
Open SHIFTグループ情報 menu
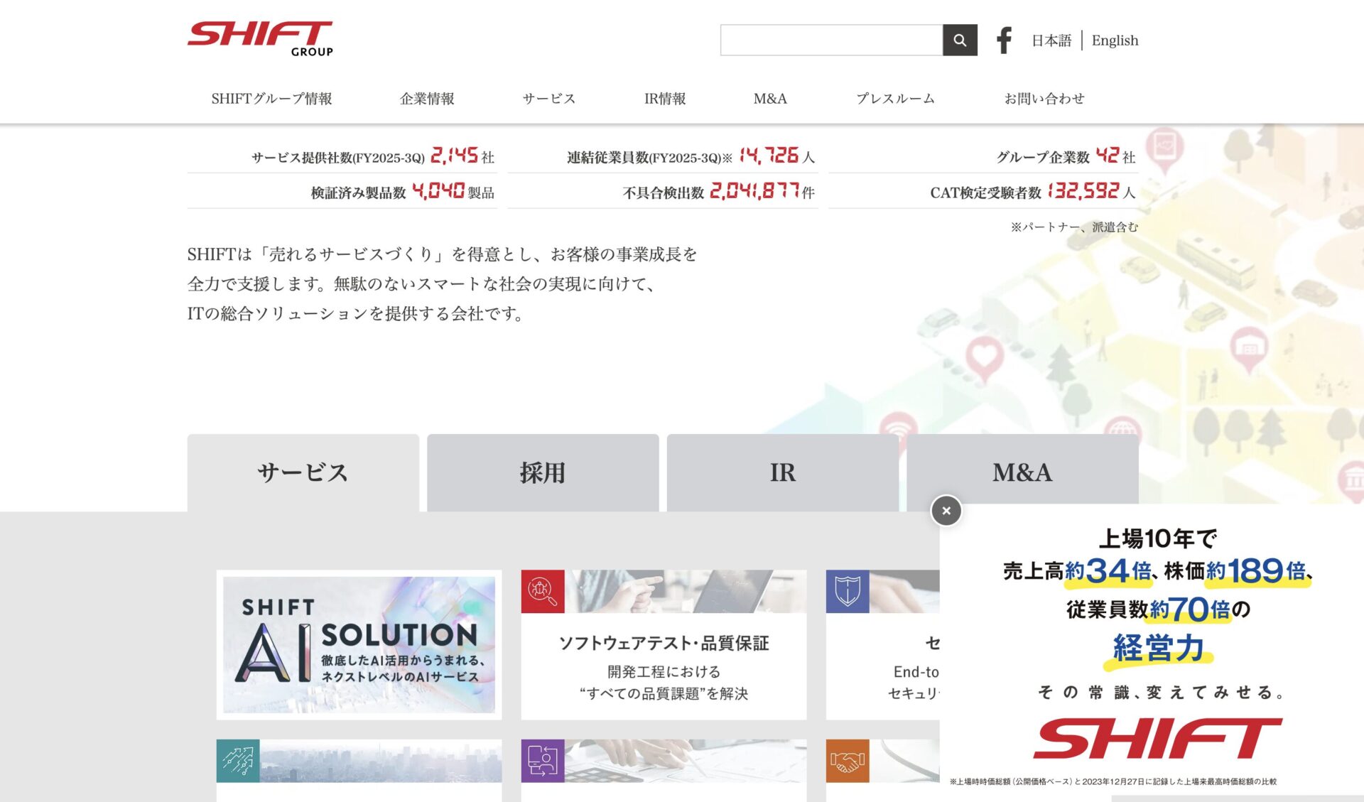coord(271,99)
